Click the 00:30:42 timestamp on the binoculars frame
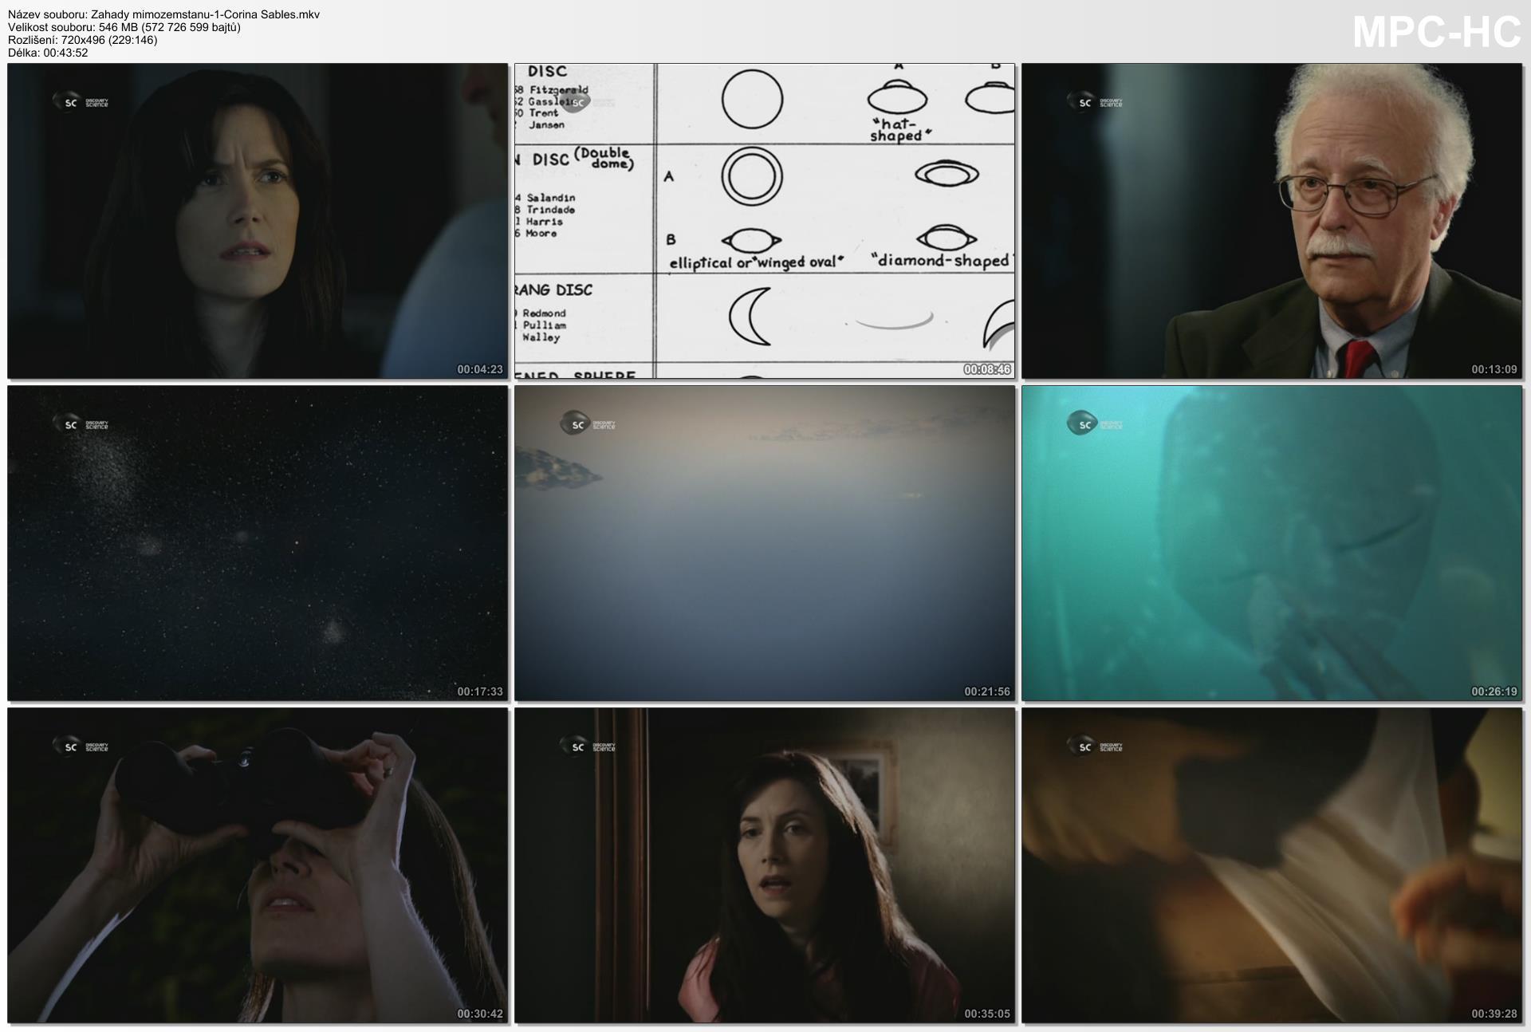Viewport: 1531px width, 1032px height. click(x=479, y=1014)
